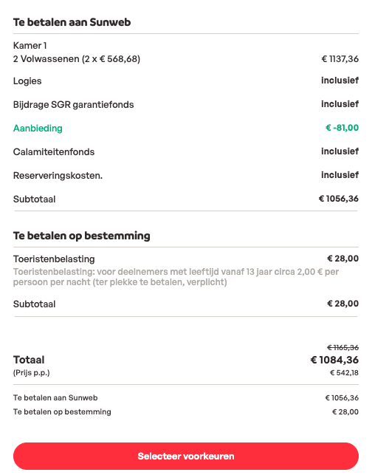The image size is (372, 475).
Task: Click the Toeristenbelasting explanation text
Action: pos(176,277)
